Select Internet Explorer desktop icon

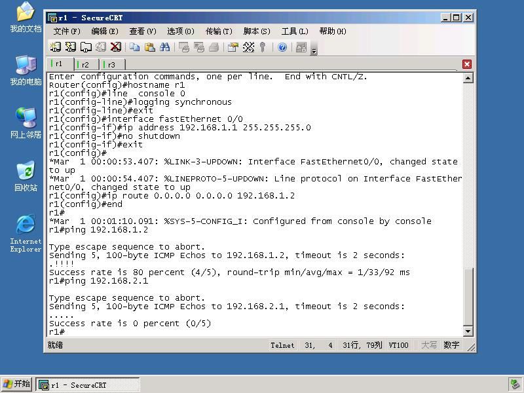26,233
